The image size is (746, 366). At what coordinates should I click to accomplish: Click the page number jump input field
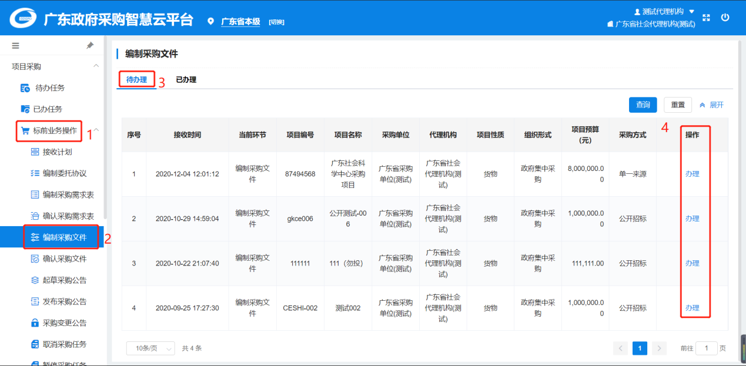pos(706,348)
